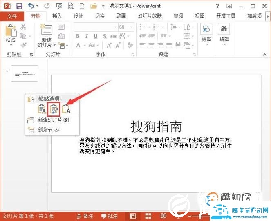
Task: Click the Cut scissors icon
Action: [x=23, y=27]
